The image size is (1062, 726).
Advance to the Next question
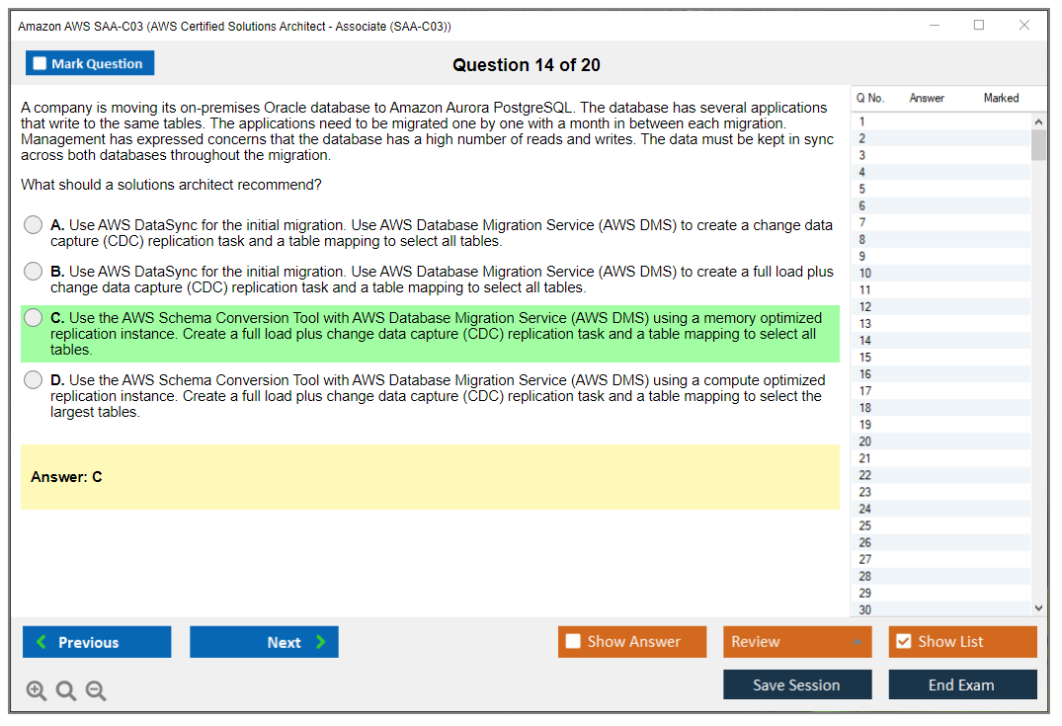click(x=264, y=642)
